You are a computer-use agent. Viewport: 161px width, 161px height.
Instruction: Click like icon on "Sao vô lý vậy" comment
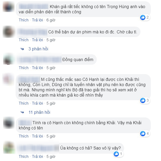(116, 154)
